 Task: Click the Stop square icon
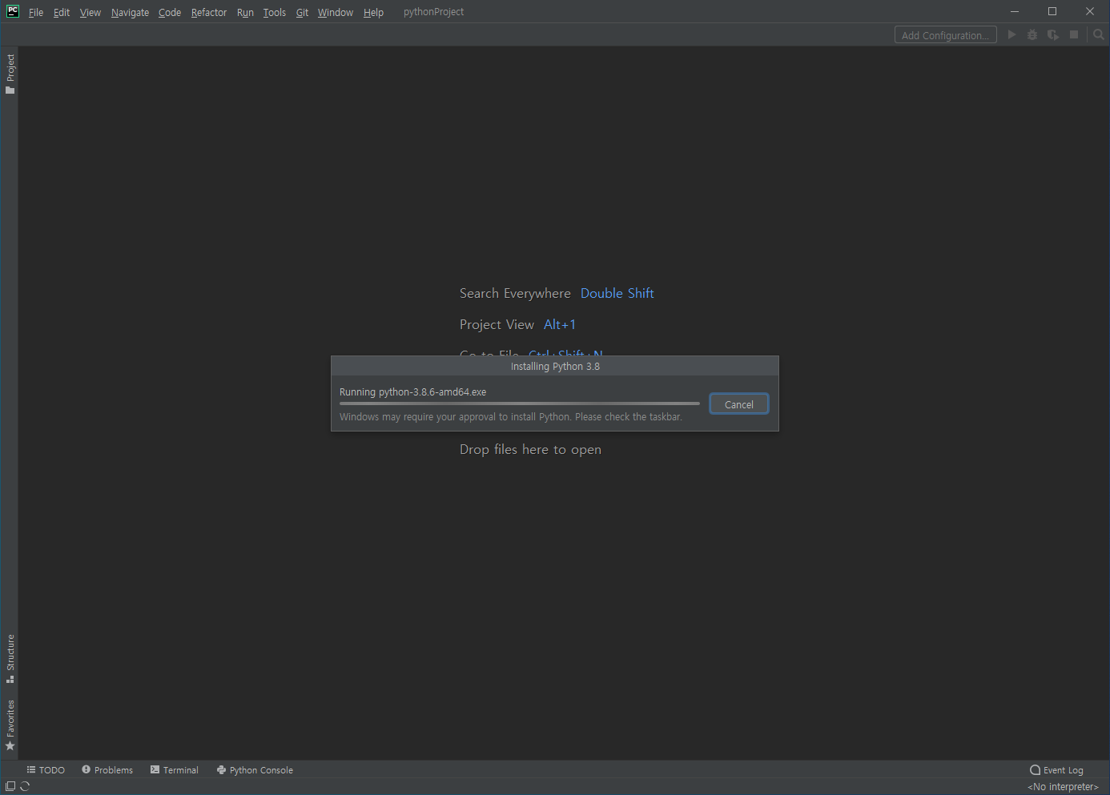pos(1074,34)
